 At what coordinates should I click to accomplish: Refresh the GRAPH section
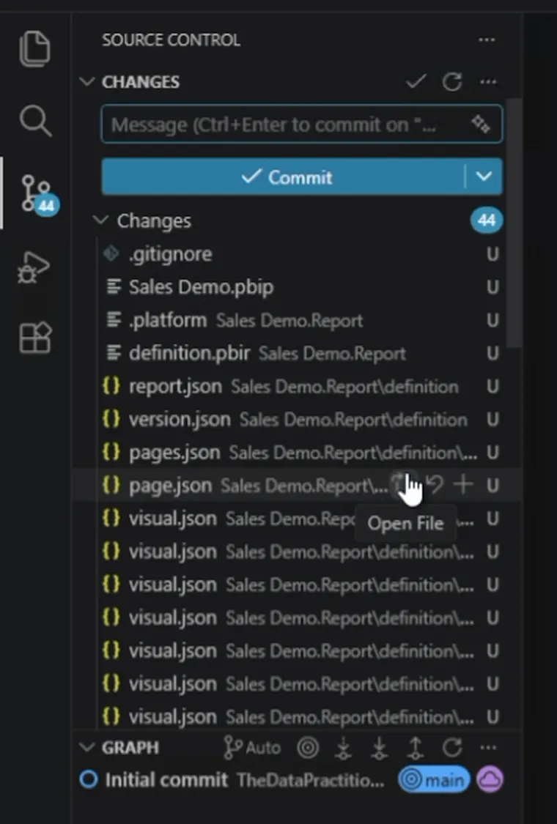452,747
